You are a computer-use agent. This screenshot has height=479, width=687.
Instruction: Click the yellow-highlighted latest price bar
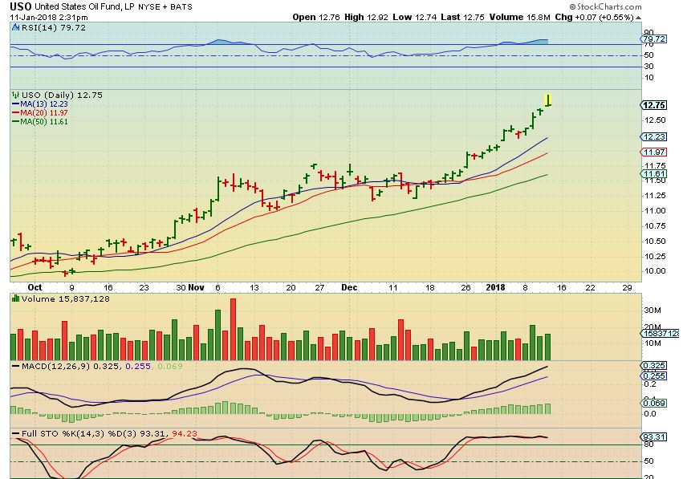click(x=547, y=100)
